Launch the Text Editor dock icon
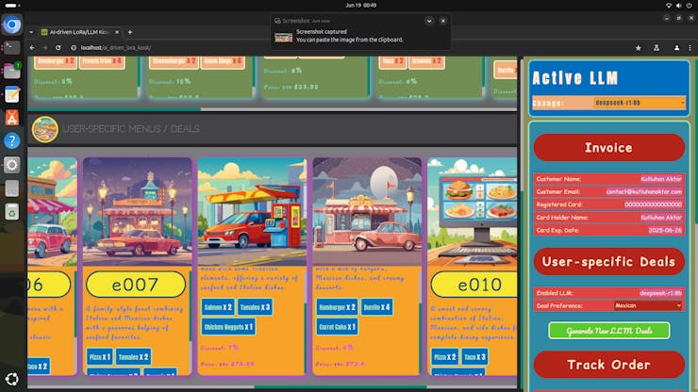Screen dimensions: 698x392 [x=11, y=94]
